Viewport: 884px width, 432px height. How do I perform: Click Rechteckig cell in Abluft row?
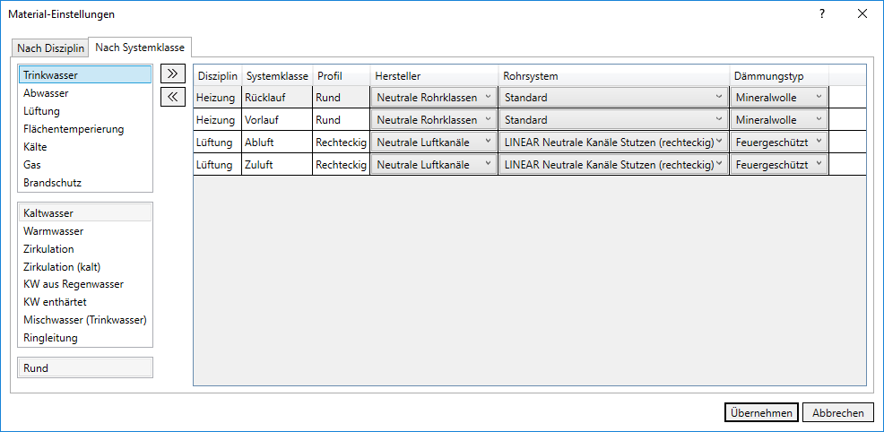click(x=342, y=143)
